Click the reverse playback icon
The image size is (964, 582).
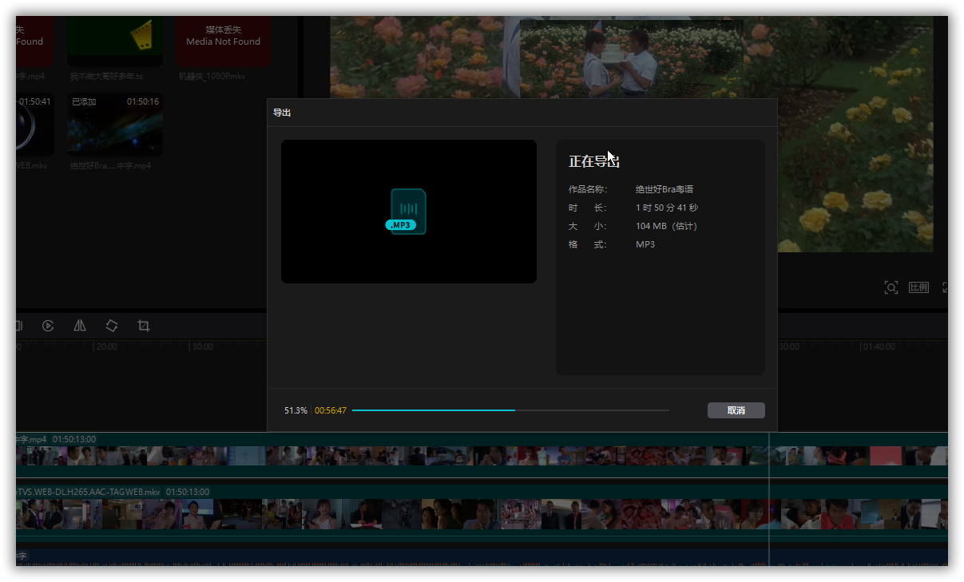[x=48, y=326]
